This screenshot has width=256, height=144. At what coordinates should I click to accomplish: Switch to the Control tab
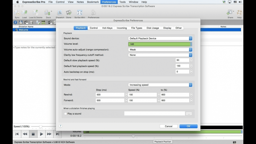point(94,28)
